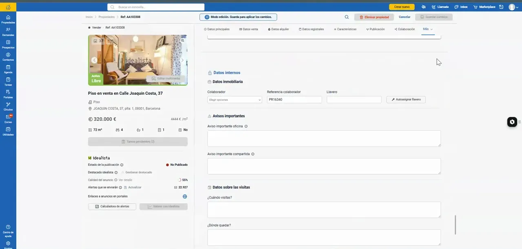Click Aviso importante oficina text area
Screen dimensions: 522x249
pos(324,138)
